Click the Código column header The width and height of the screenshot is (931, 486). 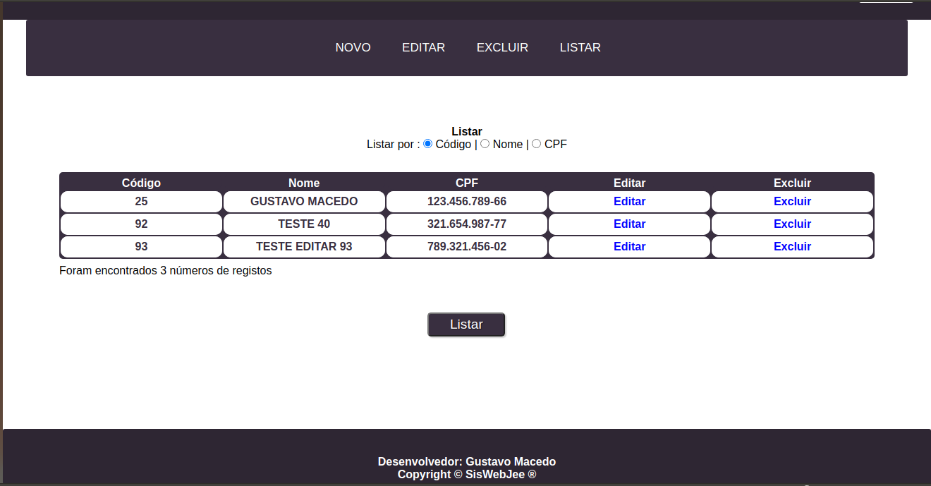click(x=141, y=183)
